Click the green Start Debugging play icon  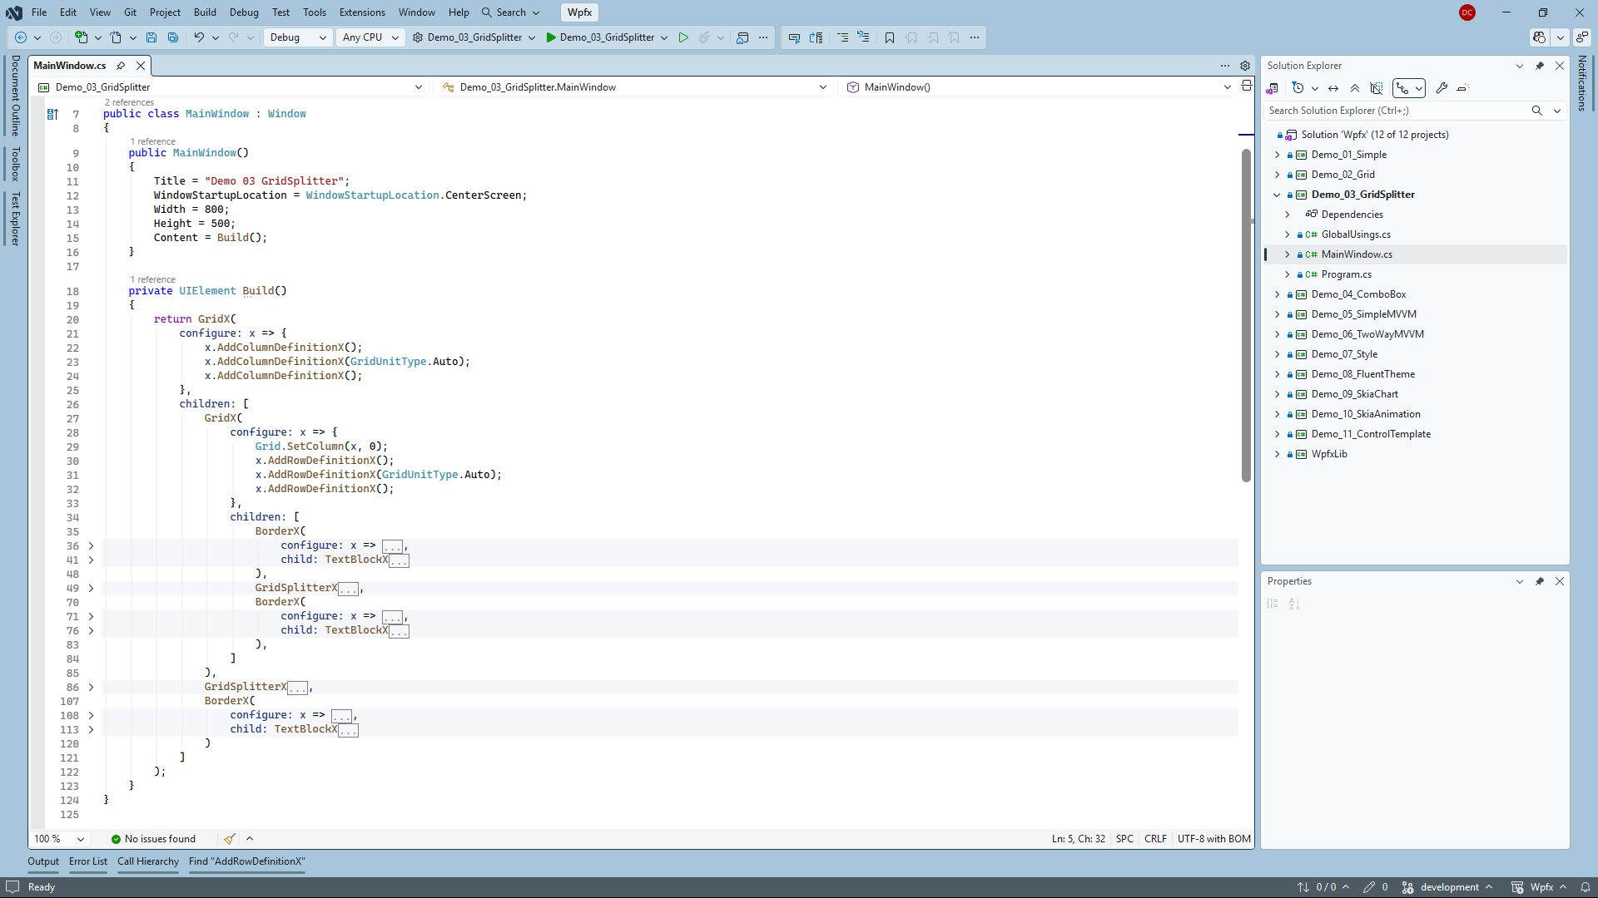coord(551,37)
